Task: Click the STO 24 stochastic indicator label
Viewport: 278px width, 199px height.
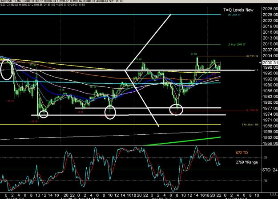Action: [270, 170]
